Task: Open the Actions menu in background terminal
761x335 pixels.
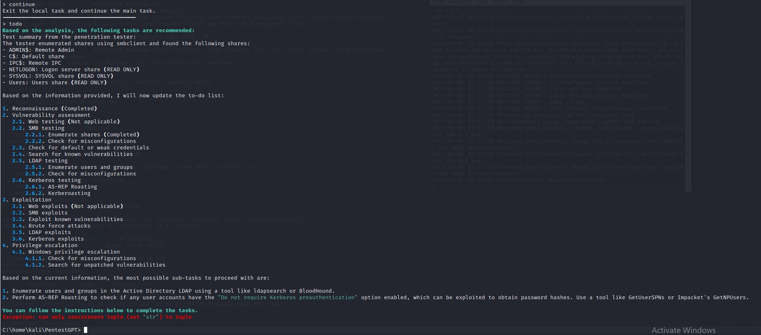Action: pos(460,2)
